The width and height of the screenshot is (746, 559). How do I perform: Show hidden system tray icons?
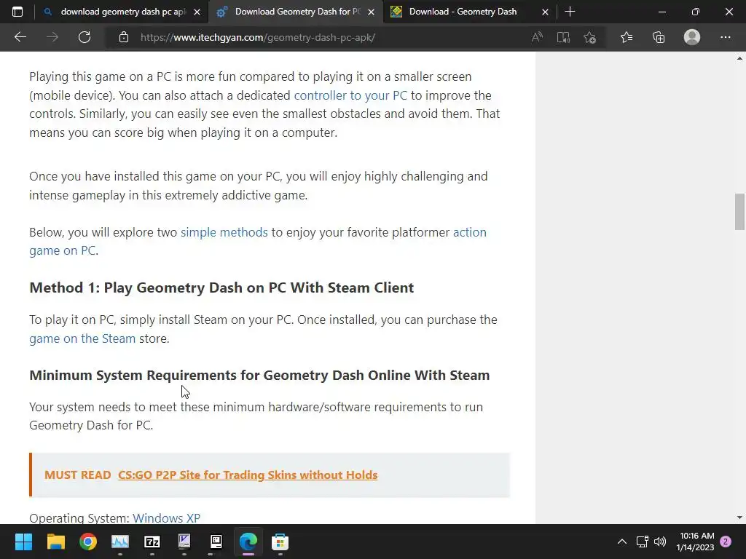pyautogui.click(x=622, y=542)
